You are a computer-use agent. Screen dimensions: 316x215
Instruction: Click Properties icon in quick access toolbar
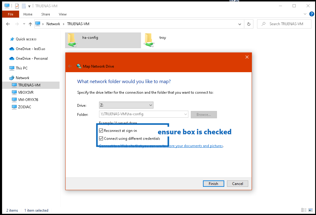coord(17,6)
